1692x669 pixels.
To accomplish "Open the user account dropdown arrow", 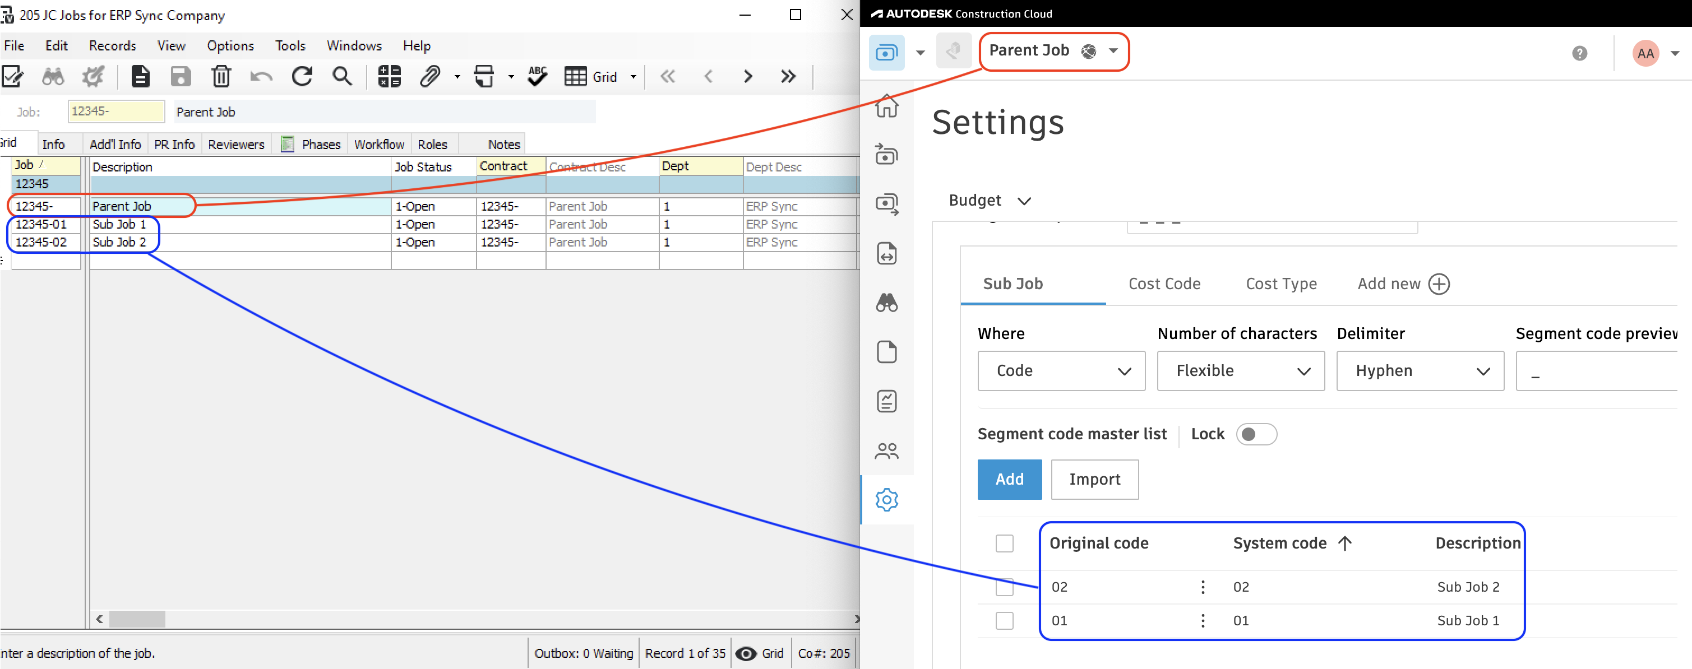I will (1675, 54).
